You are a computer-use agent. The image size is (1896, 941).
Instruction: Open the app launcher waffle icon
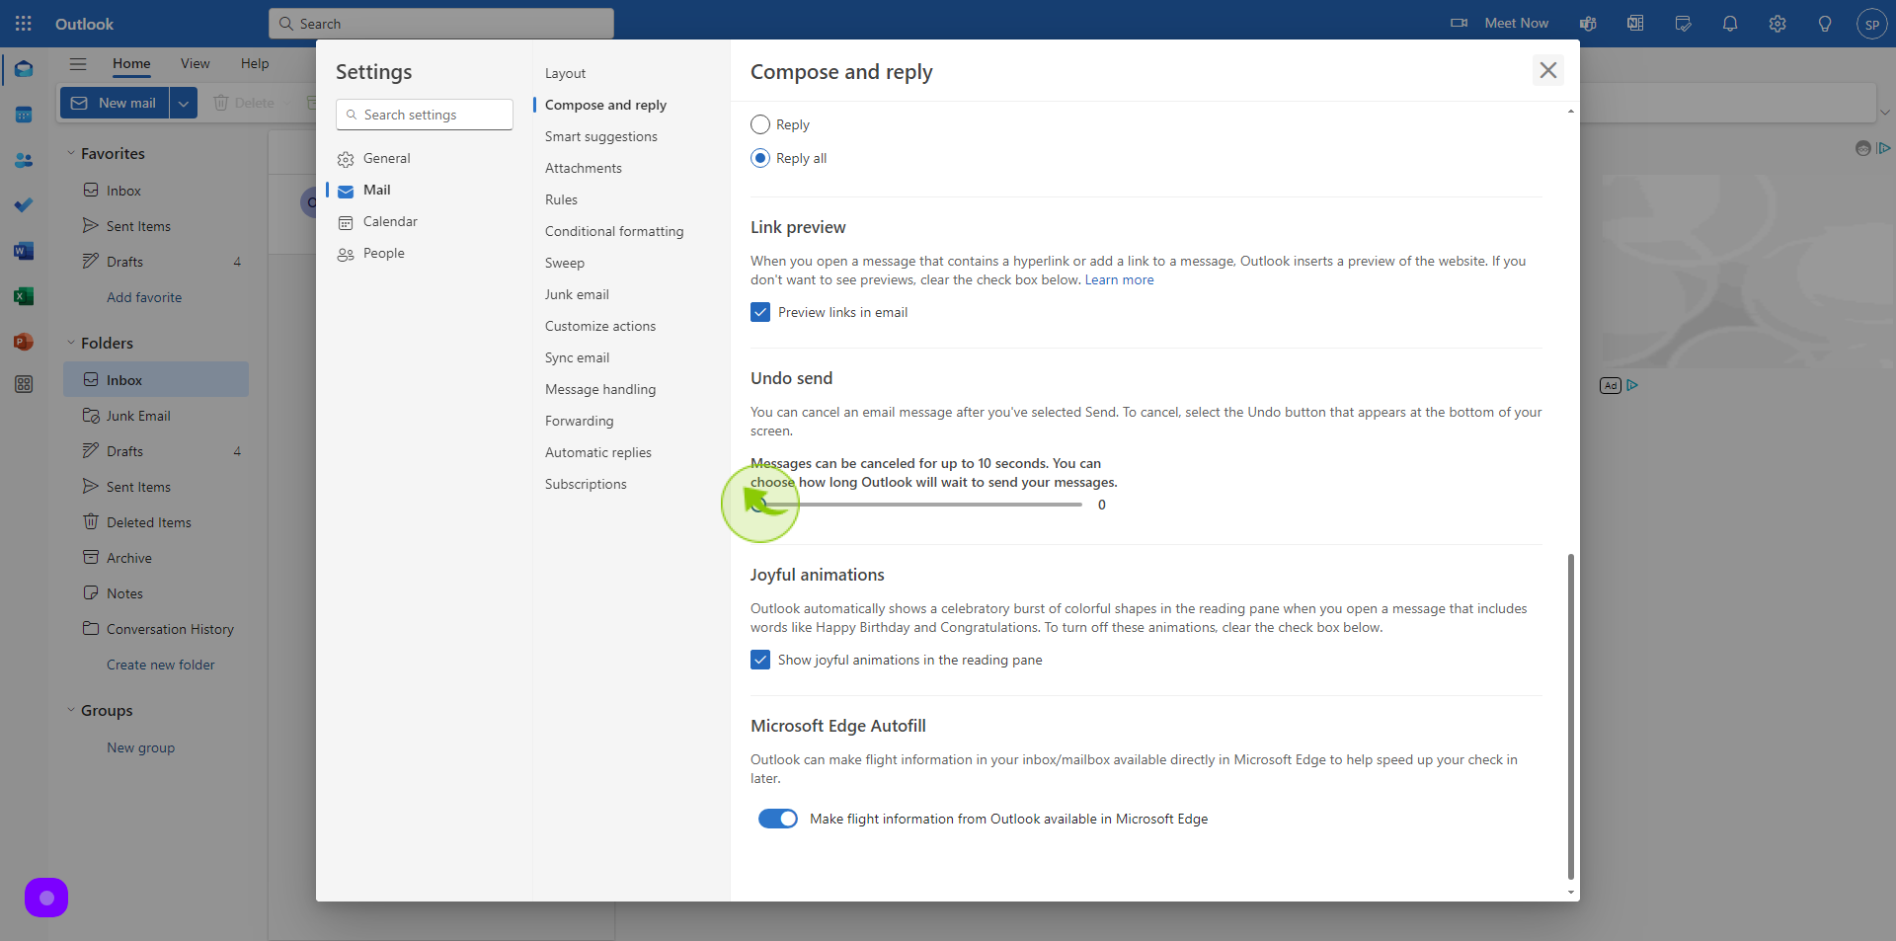[24, 23]
